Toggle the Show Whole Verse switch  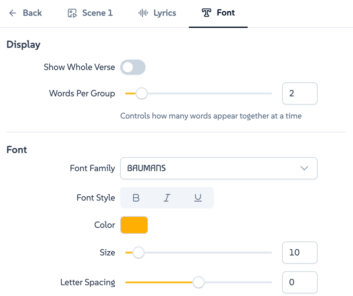click(x=133, y=67)
